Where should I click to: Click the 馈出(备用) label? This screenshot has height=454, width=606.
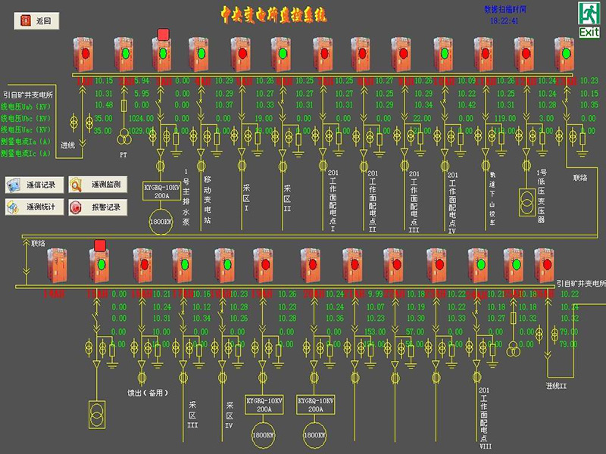click(148, 393)
